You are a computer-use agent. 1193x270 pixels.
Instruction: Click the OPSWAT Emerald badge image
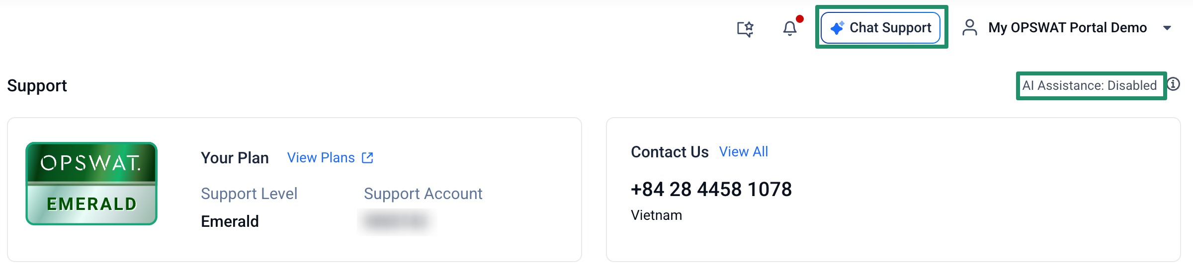[x=91, y=184]
